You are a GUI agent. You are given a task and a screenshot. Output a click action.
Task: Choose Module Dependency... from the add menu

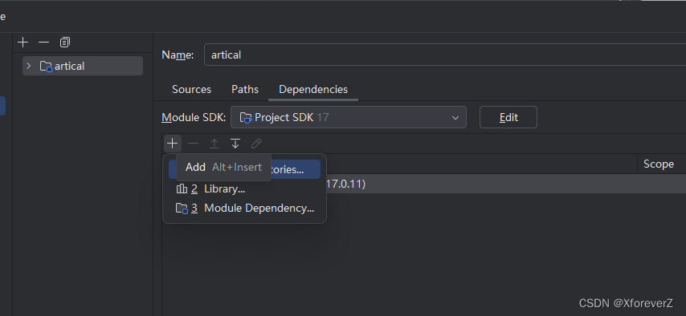pos(244,209)
